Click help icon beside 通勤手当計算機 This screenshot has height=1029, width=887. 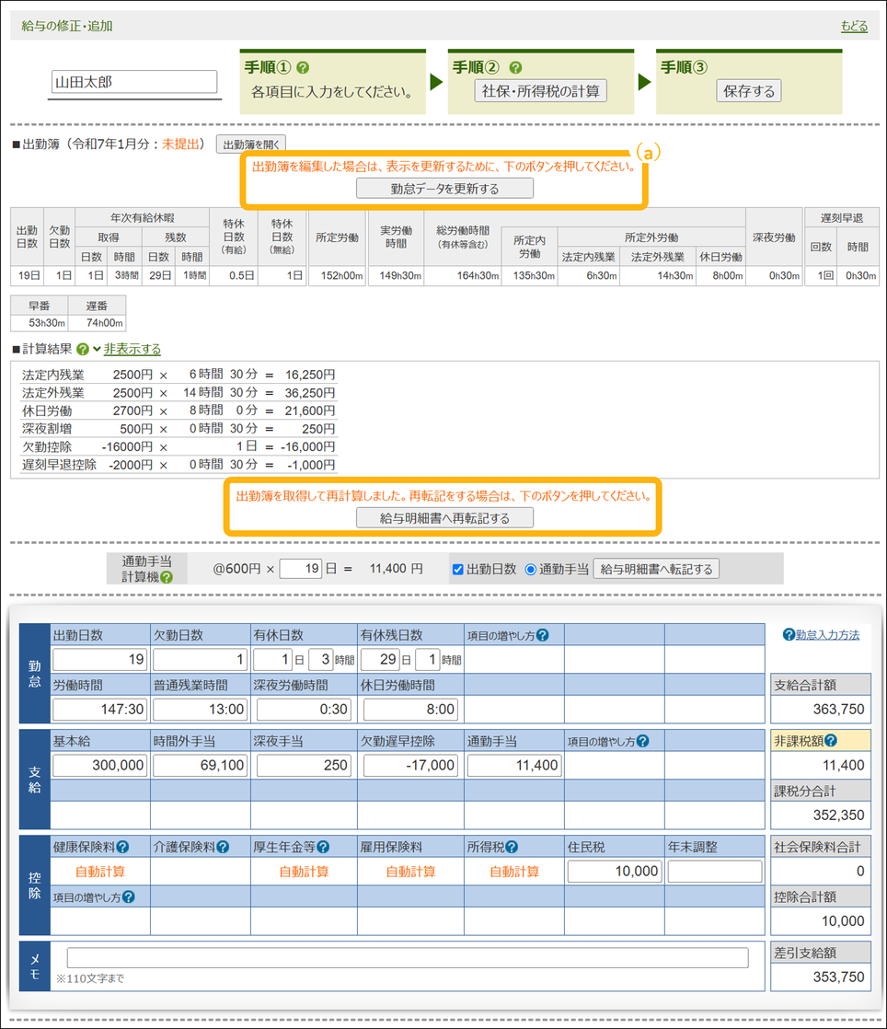[x=166, y=577]
